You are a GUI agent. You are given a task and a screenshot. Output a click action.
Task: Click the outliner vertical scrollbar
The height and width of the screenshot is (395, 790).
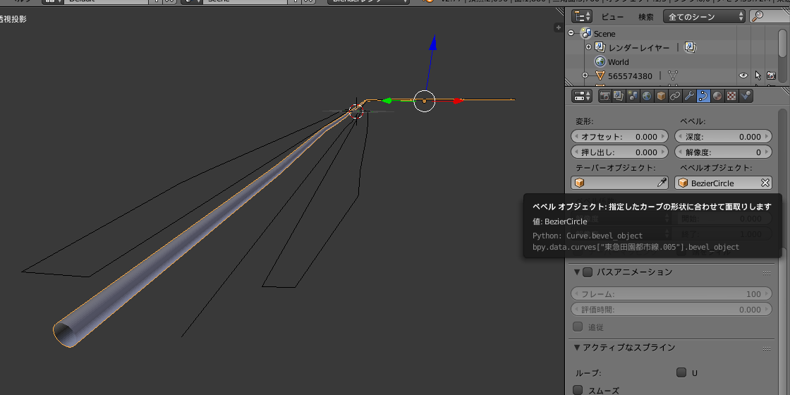tap(782, 43)
